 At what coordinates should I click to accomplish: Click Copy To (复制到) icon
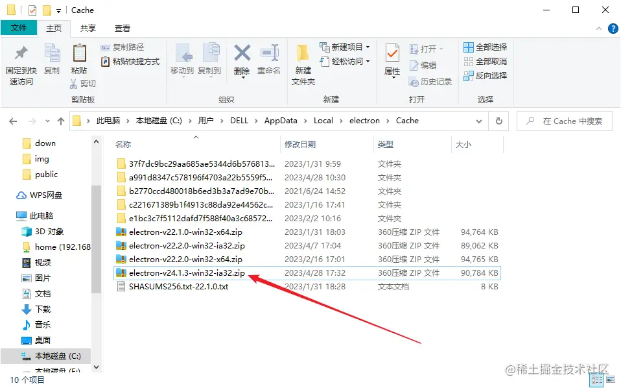[211, 53]
